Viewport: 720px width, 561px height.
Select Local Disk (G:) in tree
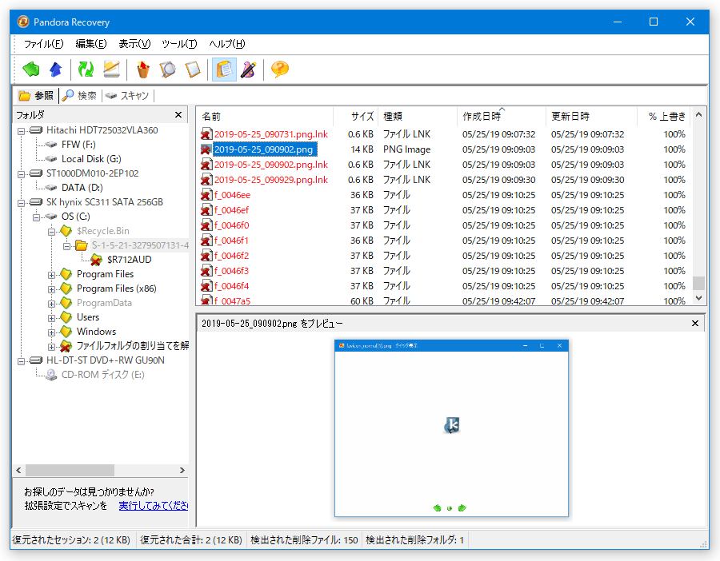coord(91,159)
